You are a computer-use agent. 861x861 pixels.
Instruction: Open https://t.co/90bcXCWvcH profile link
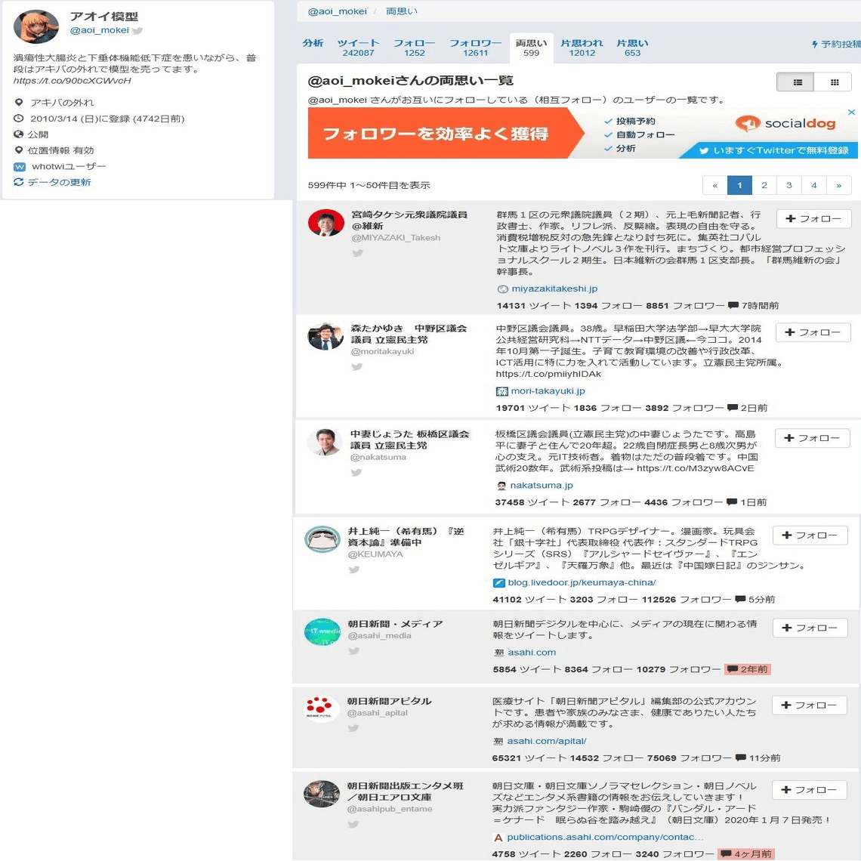click(x=73, y=81)
